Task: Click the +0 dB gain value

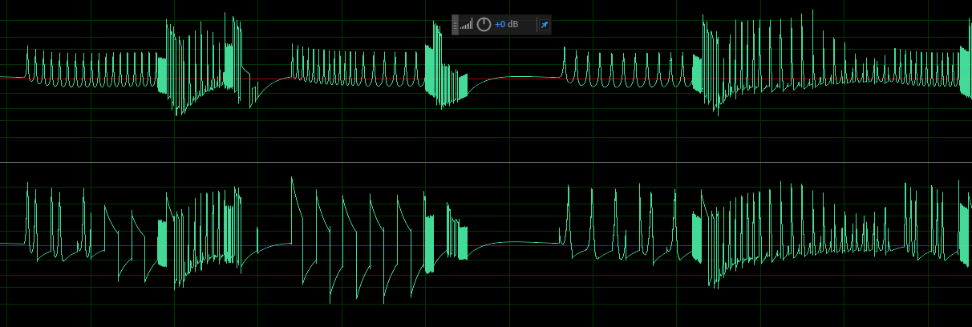Action: coord(506,25)
